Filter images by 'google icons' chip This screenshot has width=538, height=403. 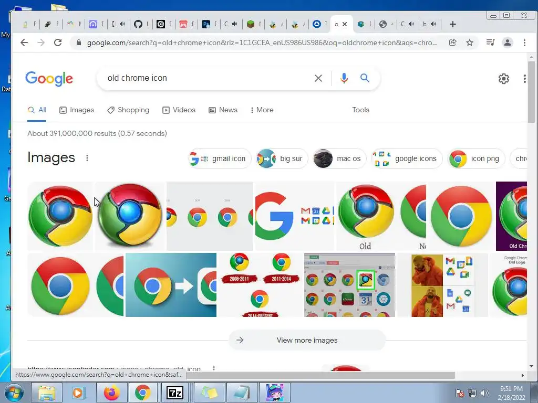(x=407, y=158)
